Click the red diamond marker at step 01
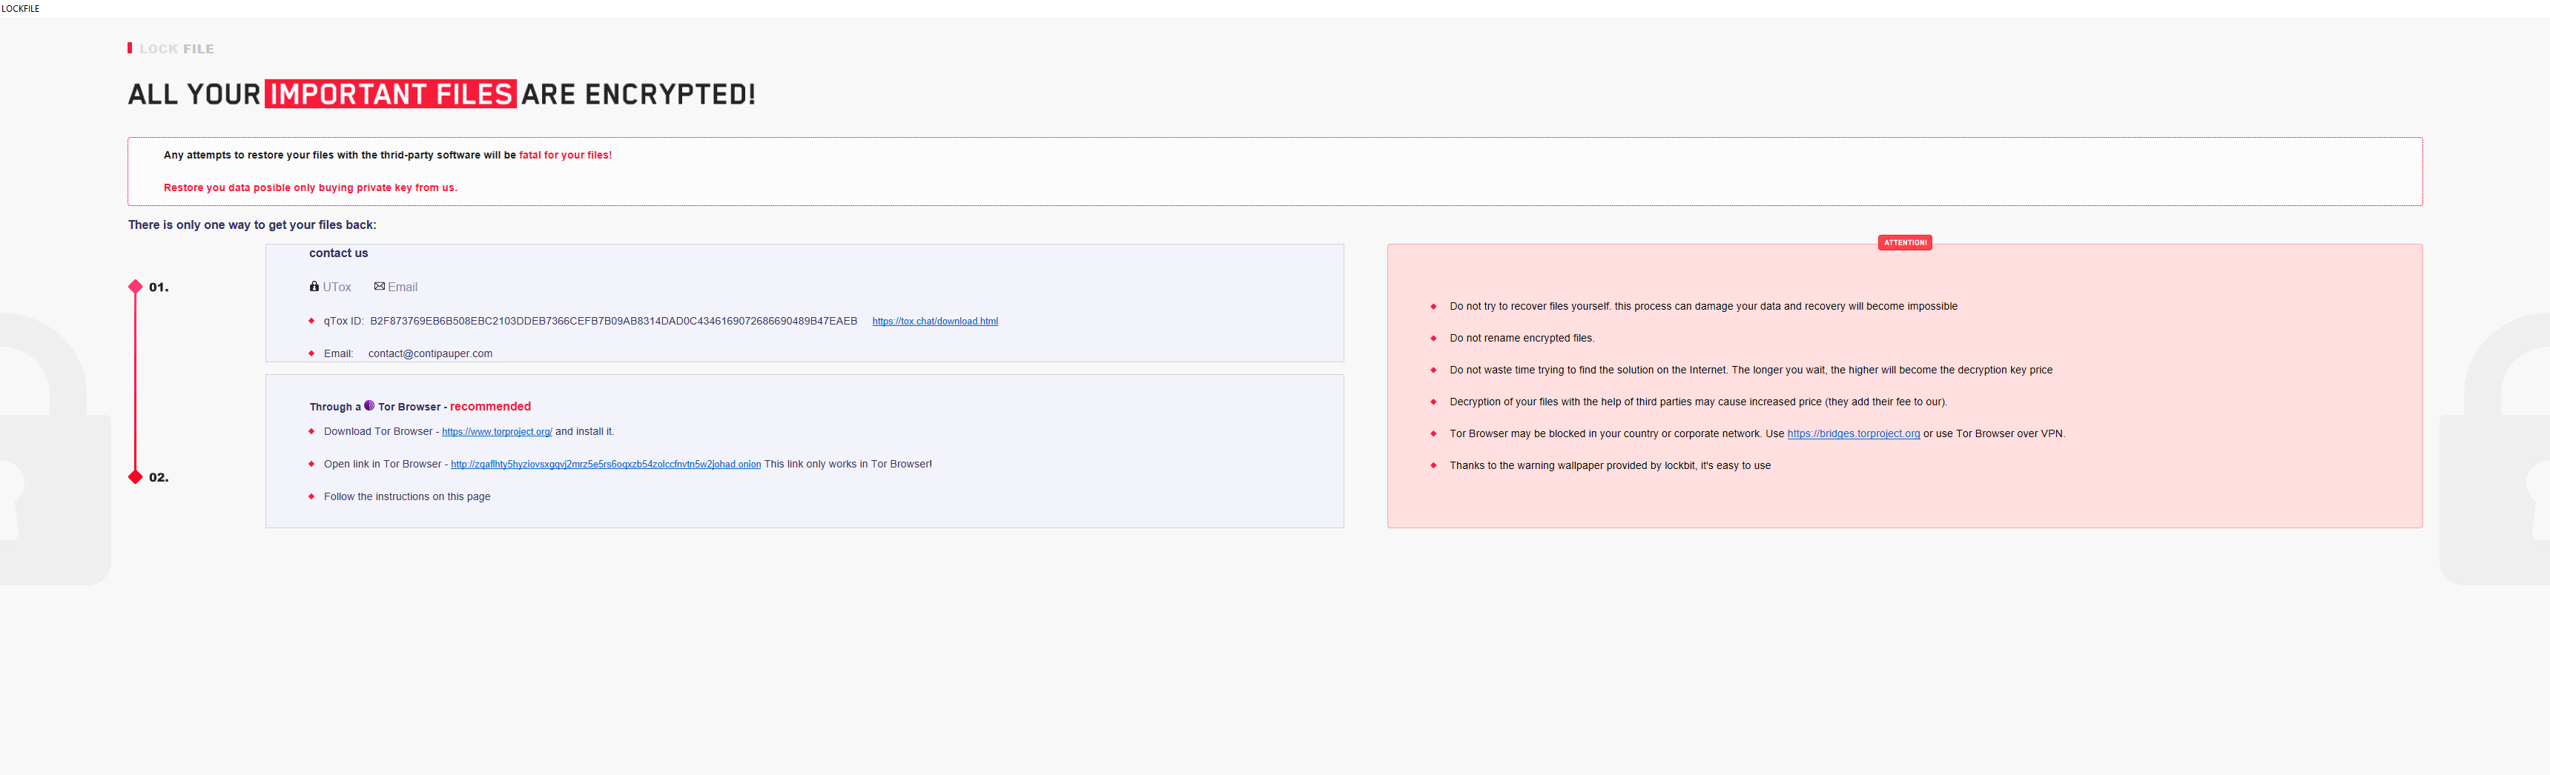 (x=136, y=287)
